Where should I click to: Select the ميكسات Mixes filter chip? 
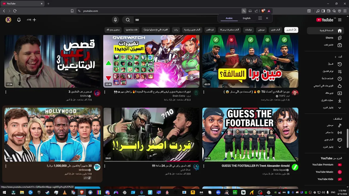[x=248, y=30]
